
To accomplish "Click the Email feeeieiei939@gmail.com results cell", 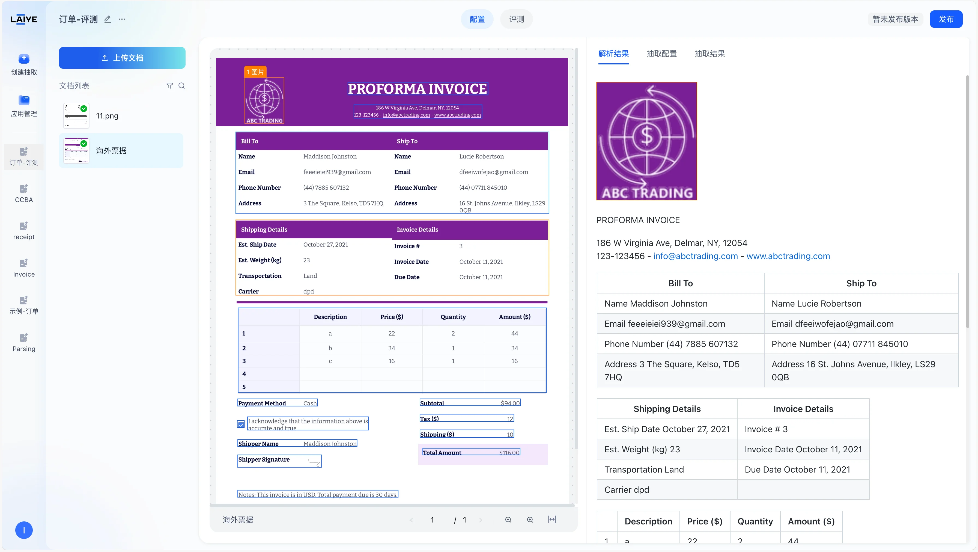I will 680,324.
